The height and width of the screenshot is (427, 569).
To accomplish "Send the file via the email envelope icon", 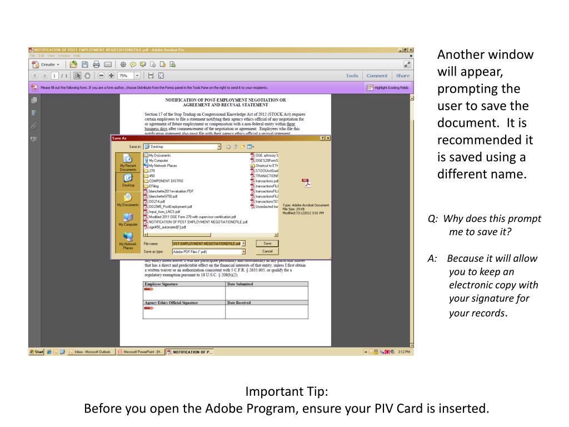I will click(x=108, y=64).
